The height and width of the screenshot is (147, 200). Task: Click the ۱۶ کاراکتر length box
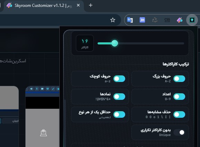[85, 43]
